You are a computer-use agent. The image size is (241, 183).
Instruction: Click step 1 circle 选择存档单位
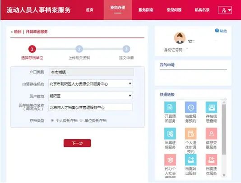(x=32, y=49)
